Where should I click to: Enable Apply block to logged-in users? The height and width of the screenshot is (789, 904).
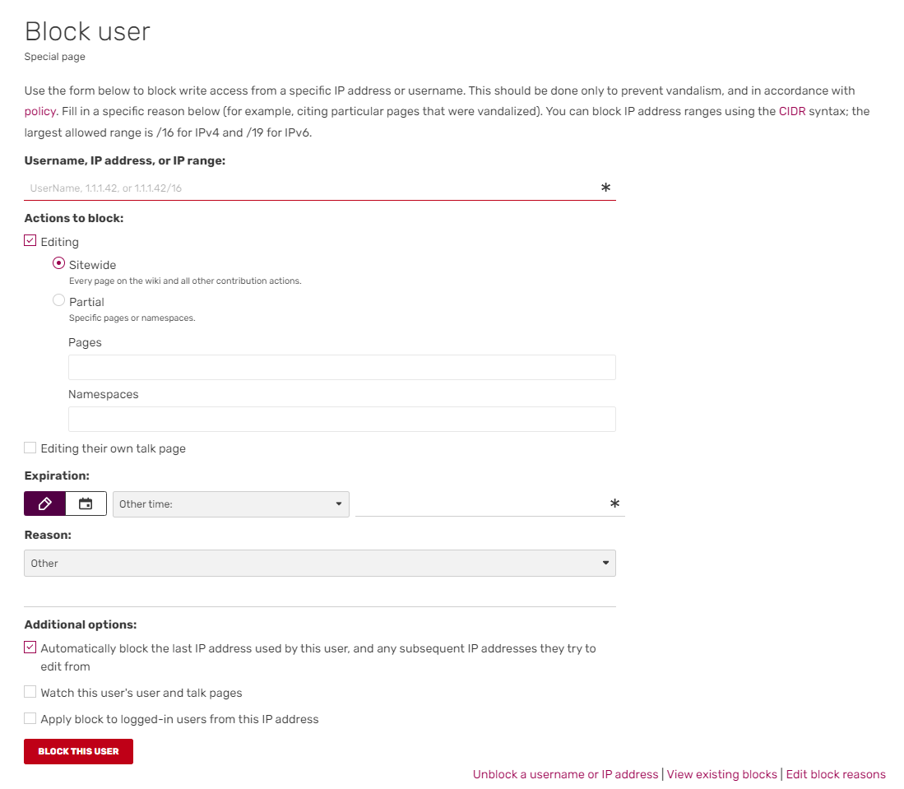(30, 718)
